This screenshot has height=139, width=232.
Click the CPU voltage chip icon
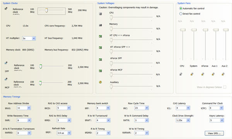tap(101, 14)
